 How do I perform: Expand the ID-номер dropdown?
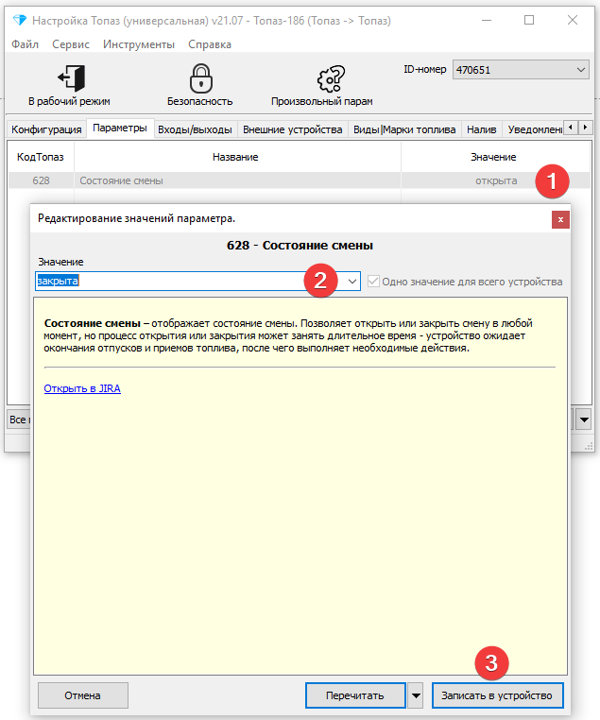click(581, 70)
